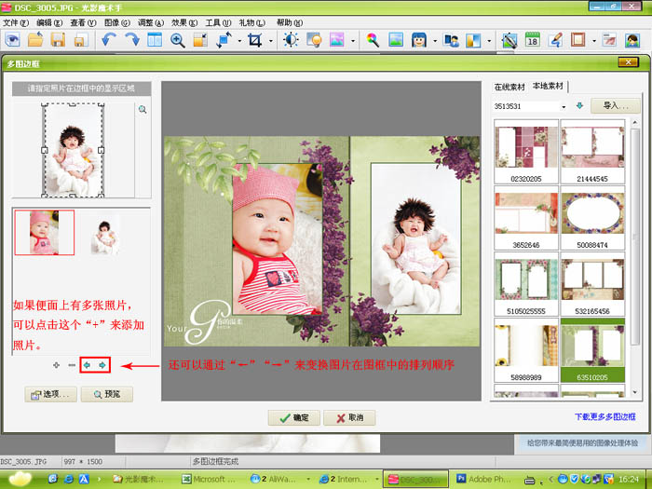
Task: Open the 编辑 menu
Action: [x=49, y=22]
